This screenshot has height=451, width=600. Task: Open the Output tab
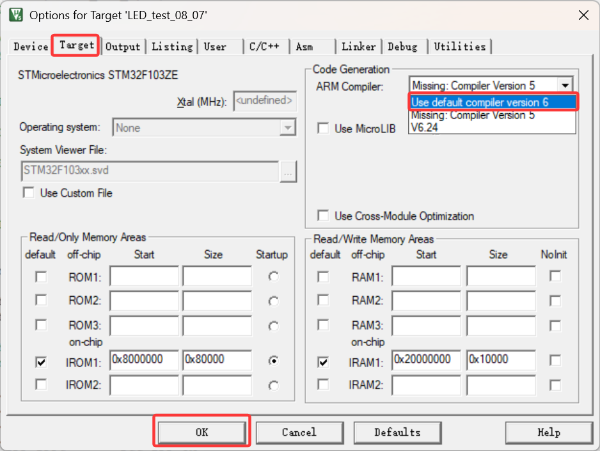(x=123, y=47)
